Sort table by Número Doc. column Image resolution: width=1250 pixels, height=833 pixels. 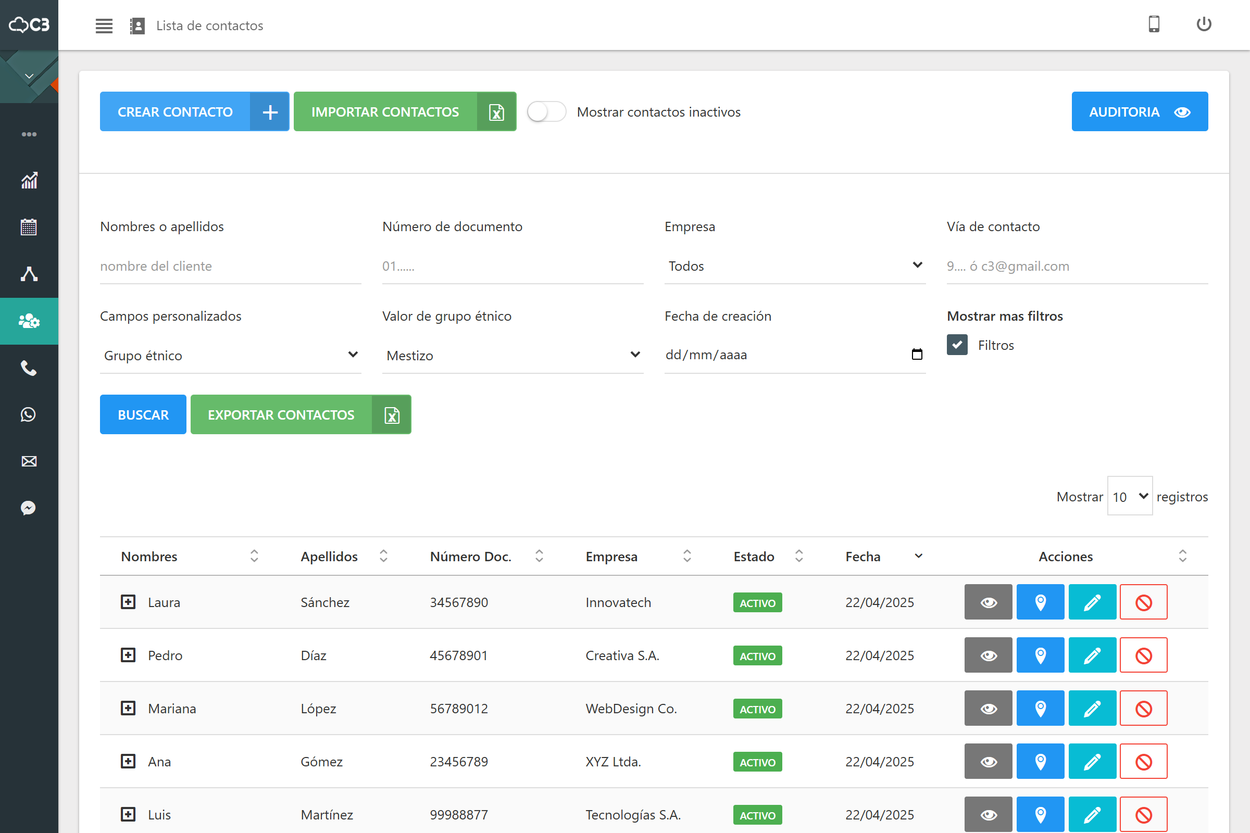(x=486, y=556)
